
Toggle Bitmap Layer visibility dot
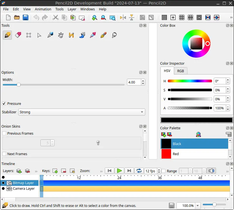click(x=3, y=183)
